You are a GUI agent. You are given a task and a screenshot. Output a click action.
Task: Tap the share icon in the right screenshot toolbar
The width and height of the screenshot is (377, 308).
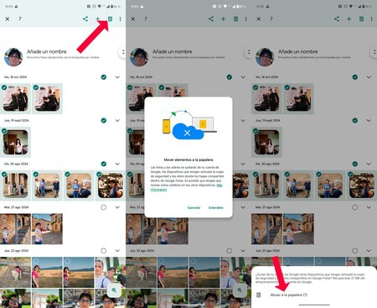pyautogui.click(x=337, y=18)
